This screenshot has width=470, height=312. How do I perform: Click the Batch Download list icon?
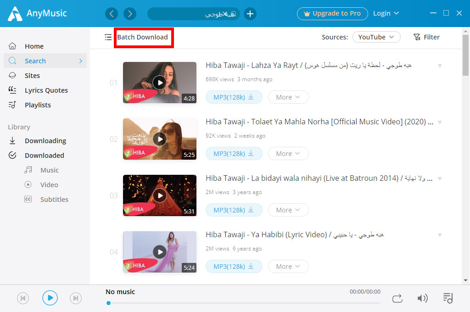(x=108, y=37)
